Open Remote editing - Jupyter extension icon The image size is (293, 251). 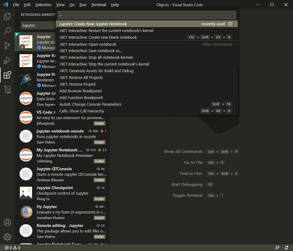[x=26, y=231]
